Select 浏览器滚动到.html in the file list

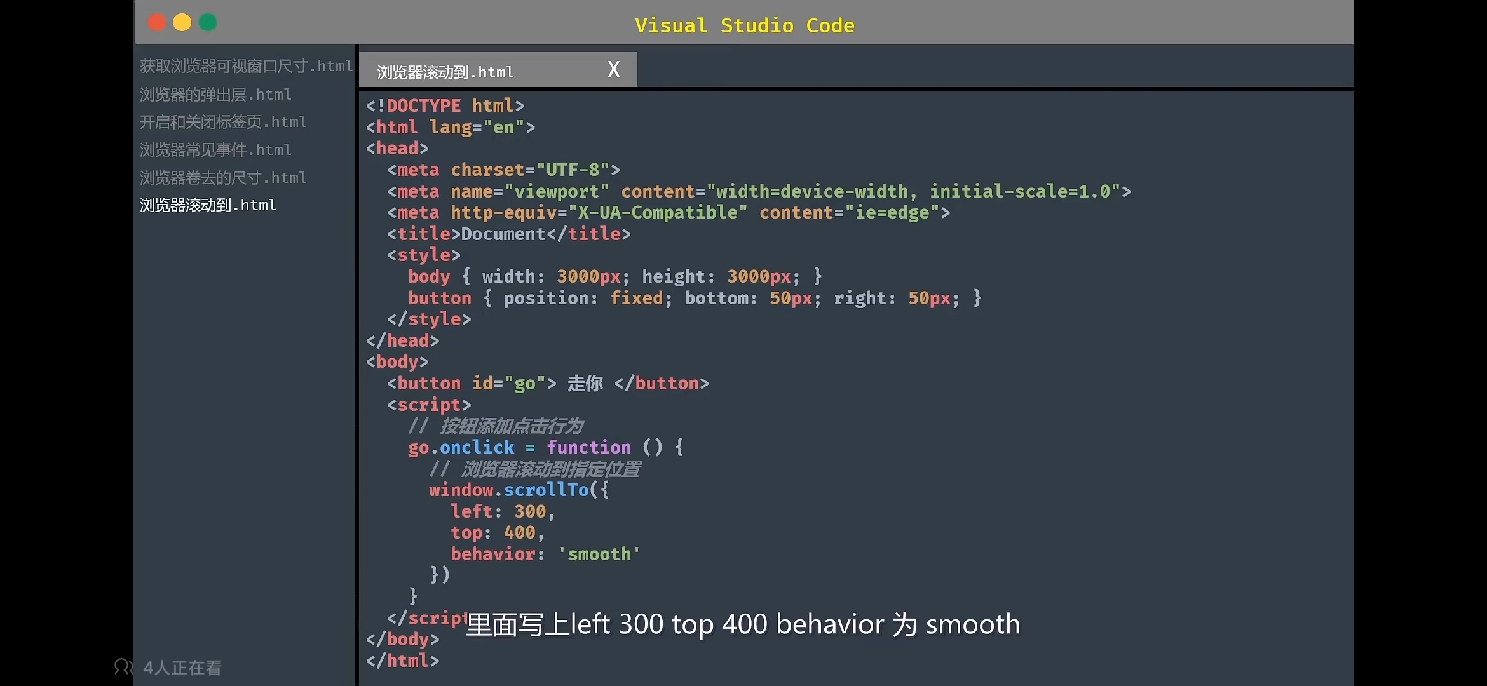pos(208,205)
